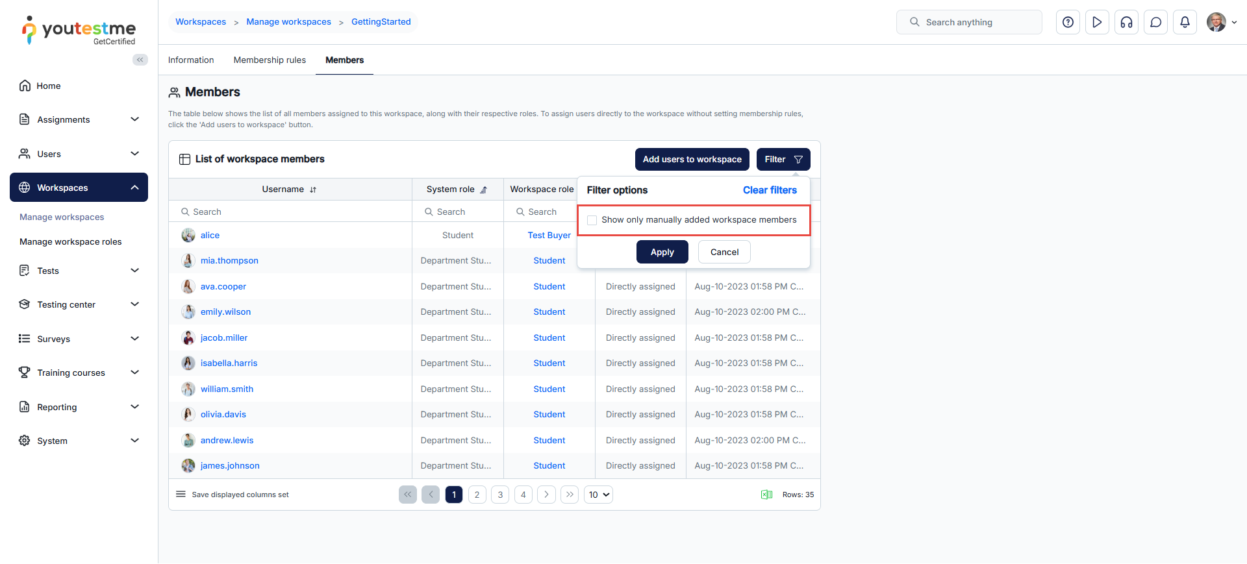Image resolution: width=1247 pixels, height=564 pixels.
Task: Click the Apply filter button
Action: (662, 252)
